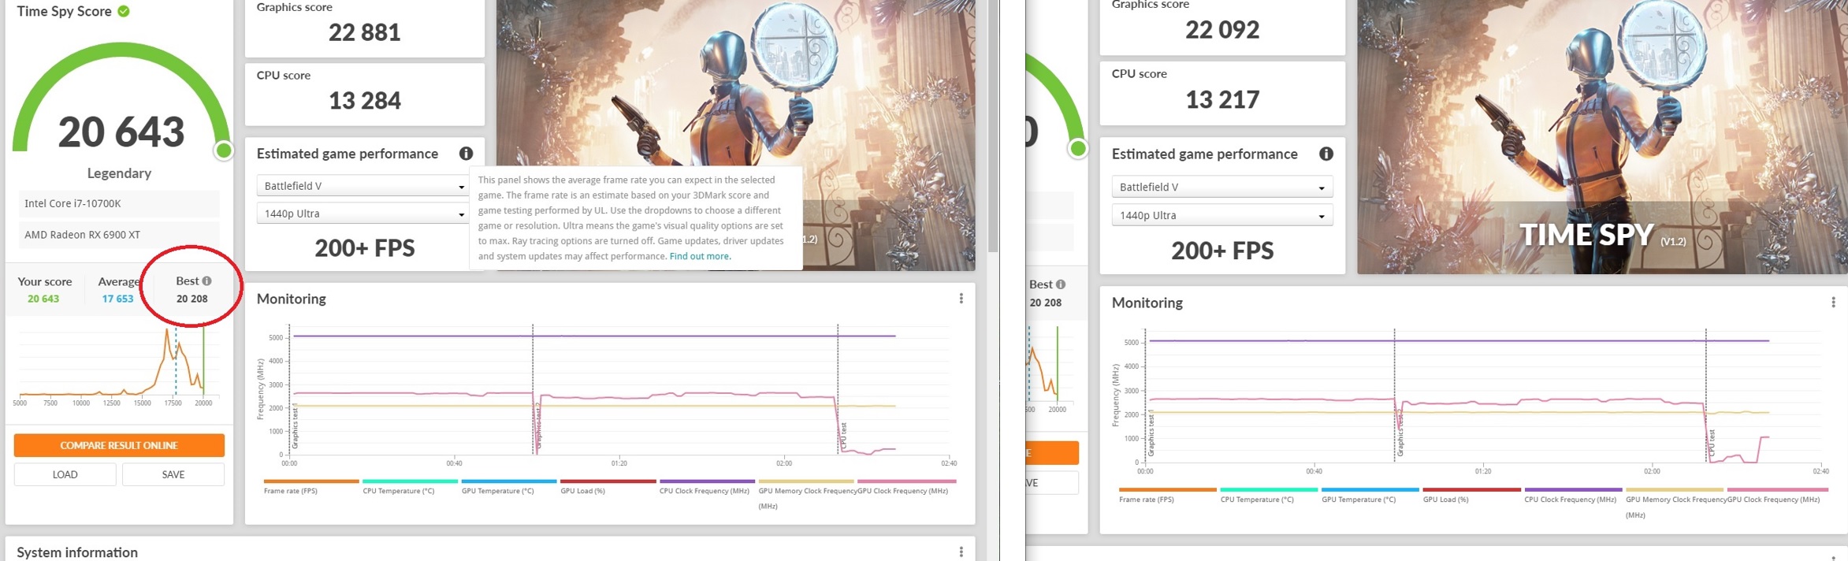Click Your score value 20 643
Screen dimensions: 1848x561
pyautogui.click(x=43, y=299)
